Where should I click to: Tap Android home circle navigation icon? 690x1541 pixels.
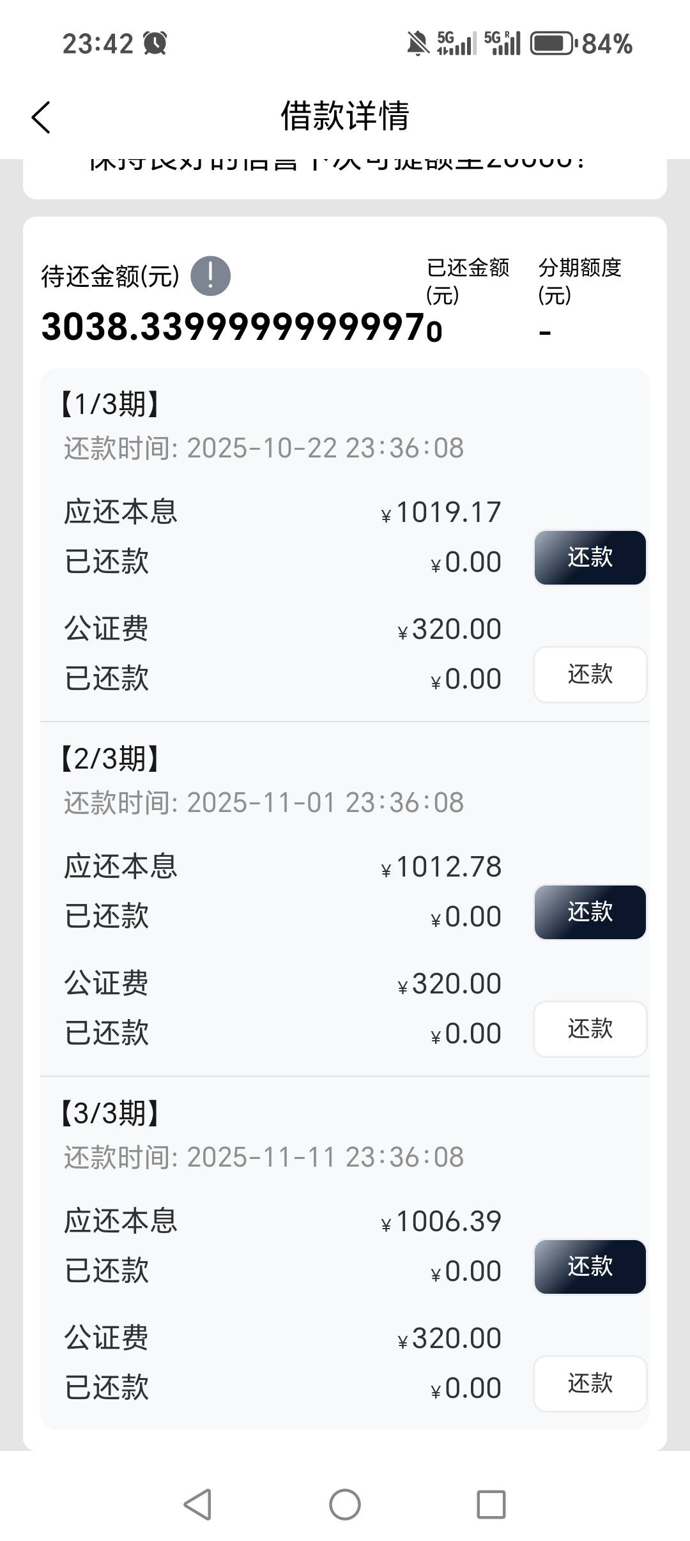click(345, 1504)
